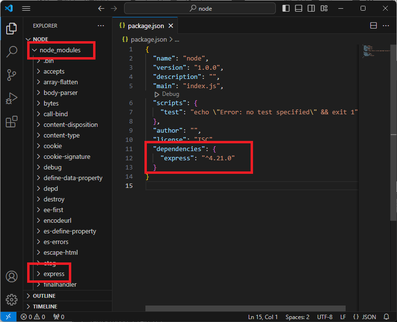Image resolution: width=397 pixels, height=322 pixels.
Task: Expand the OUTLINE section
Action: pos(44,296)
